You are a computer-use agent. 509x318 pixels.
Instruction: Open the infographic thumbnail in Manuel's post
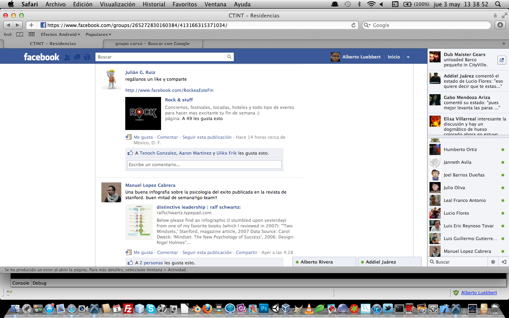coord(139,222)
